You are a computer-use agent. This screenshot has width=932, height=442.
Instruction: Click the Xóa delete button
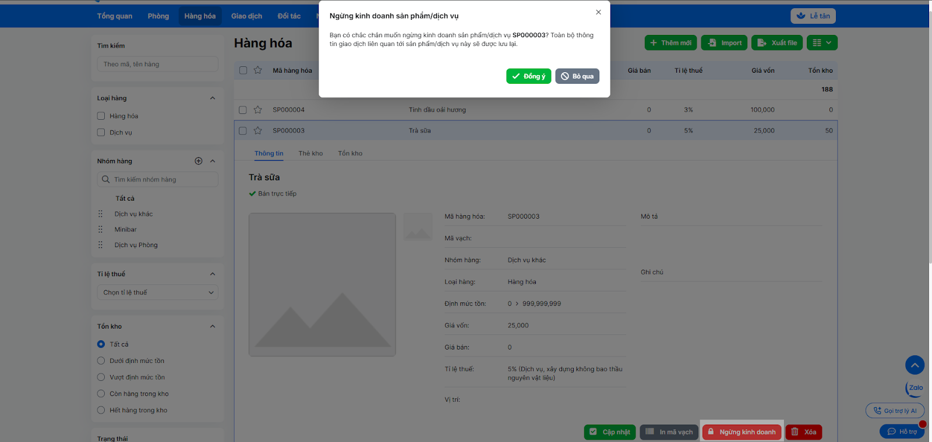804,432
